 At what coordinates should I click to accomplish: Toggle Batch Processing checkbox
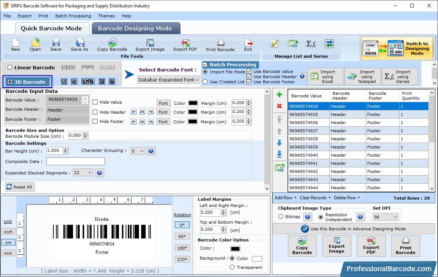[x=205, y=65]
